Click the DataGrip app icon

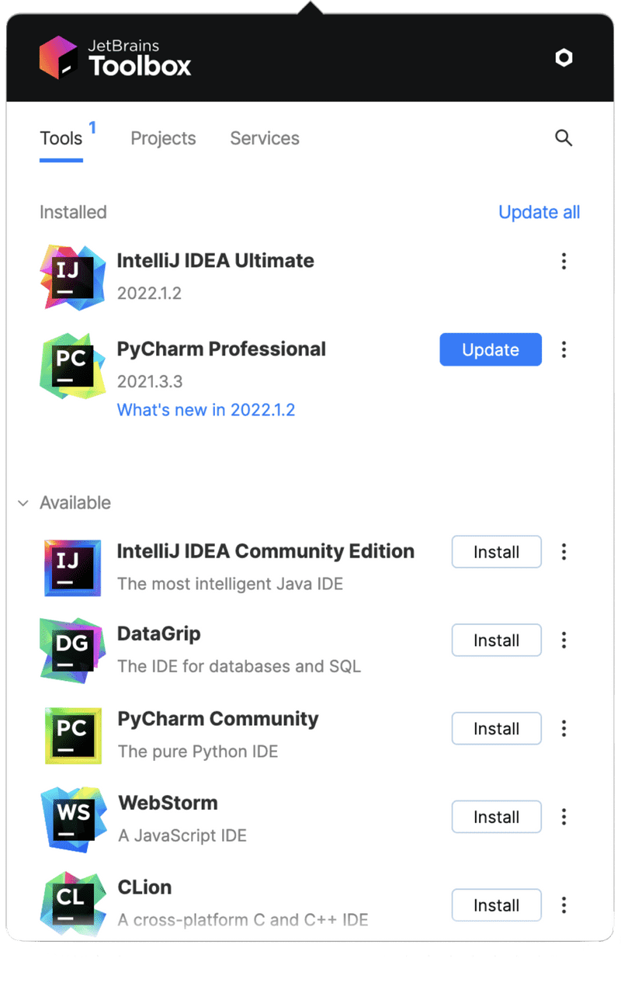coord(72,650)
